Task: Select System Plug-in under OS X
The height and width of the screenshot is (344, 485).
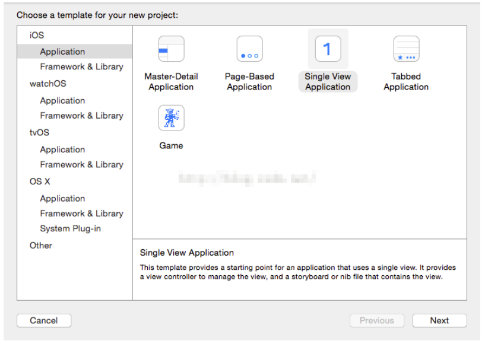Action: [71, 229]
